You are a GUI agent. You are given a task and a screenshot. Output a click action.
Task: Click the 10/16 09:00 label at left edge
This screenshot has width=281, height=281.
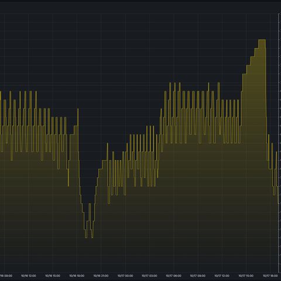[6, 276]
